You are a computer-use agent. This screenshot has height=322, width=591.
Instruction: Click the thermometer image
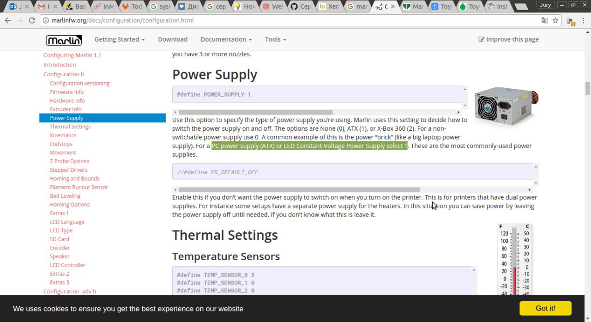[516, 260]
